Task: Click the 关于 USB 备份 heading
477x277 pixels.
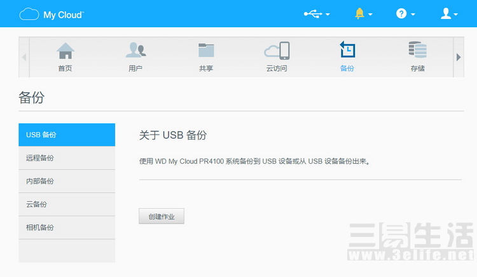Action: pos(173,135)
